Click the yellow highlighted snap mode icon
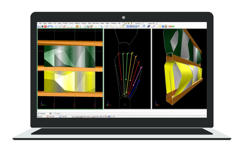Image resolution: width=244 pixels, height=152 pixels. (x=77, y=26)
